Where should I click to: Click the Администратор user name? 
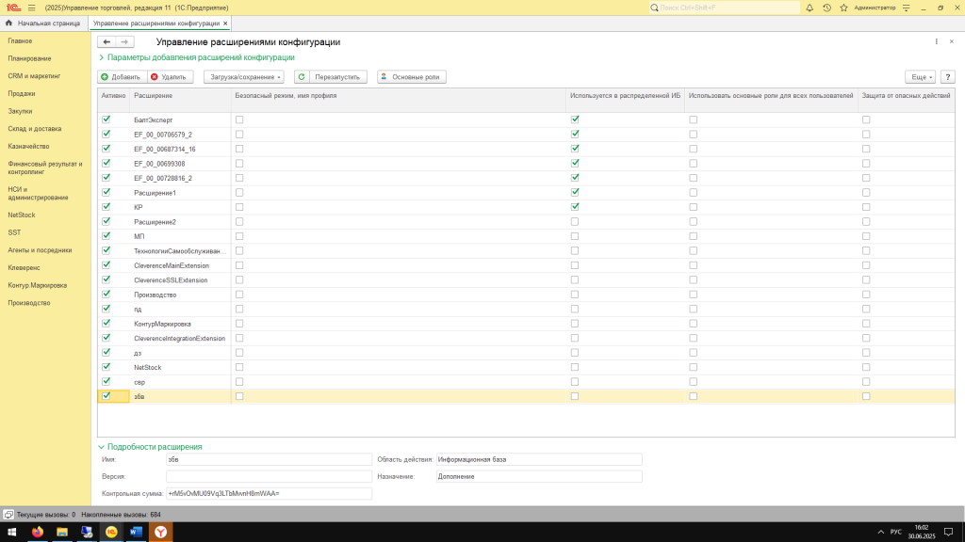875,8
